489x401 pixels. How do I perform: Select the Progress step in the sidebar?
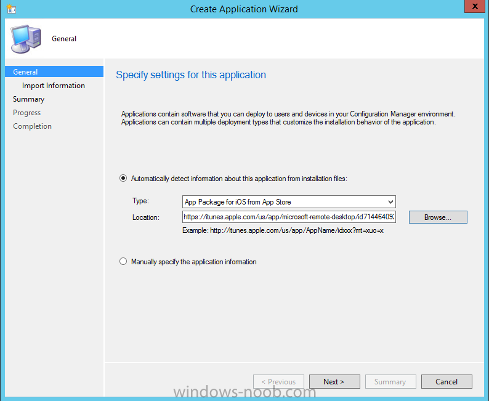pyautogui.click(x=27, y=113)
